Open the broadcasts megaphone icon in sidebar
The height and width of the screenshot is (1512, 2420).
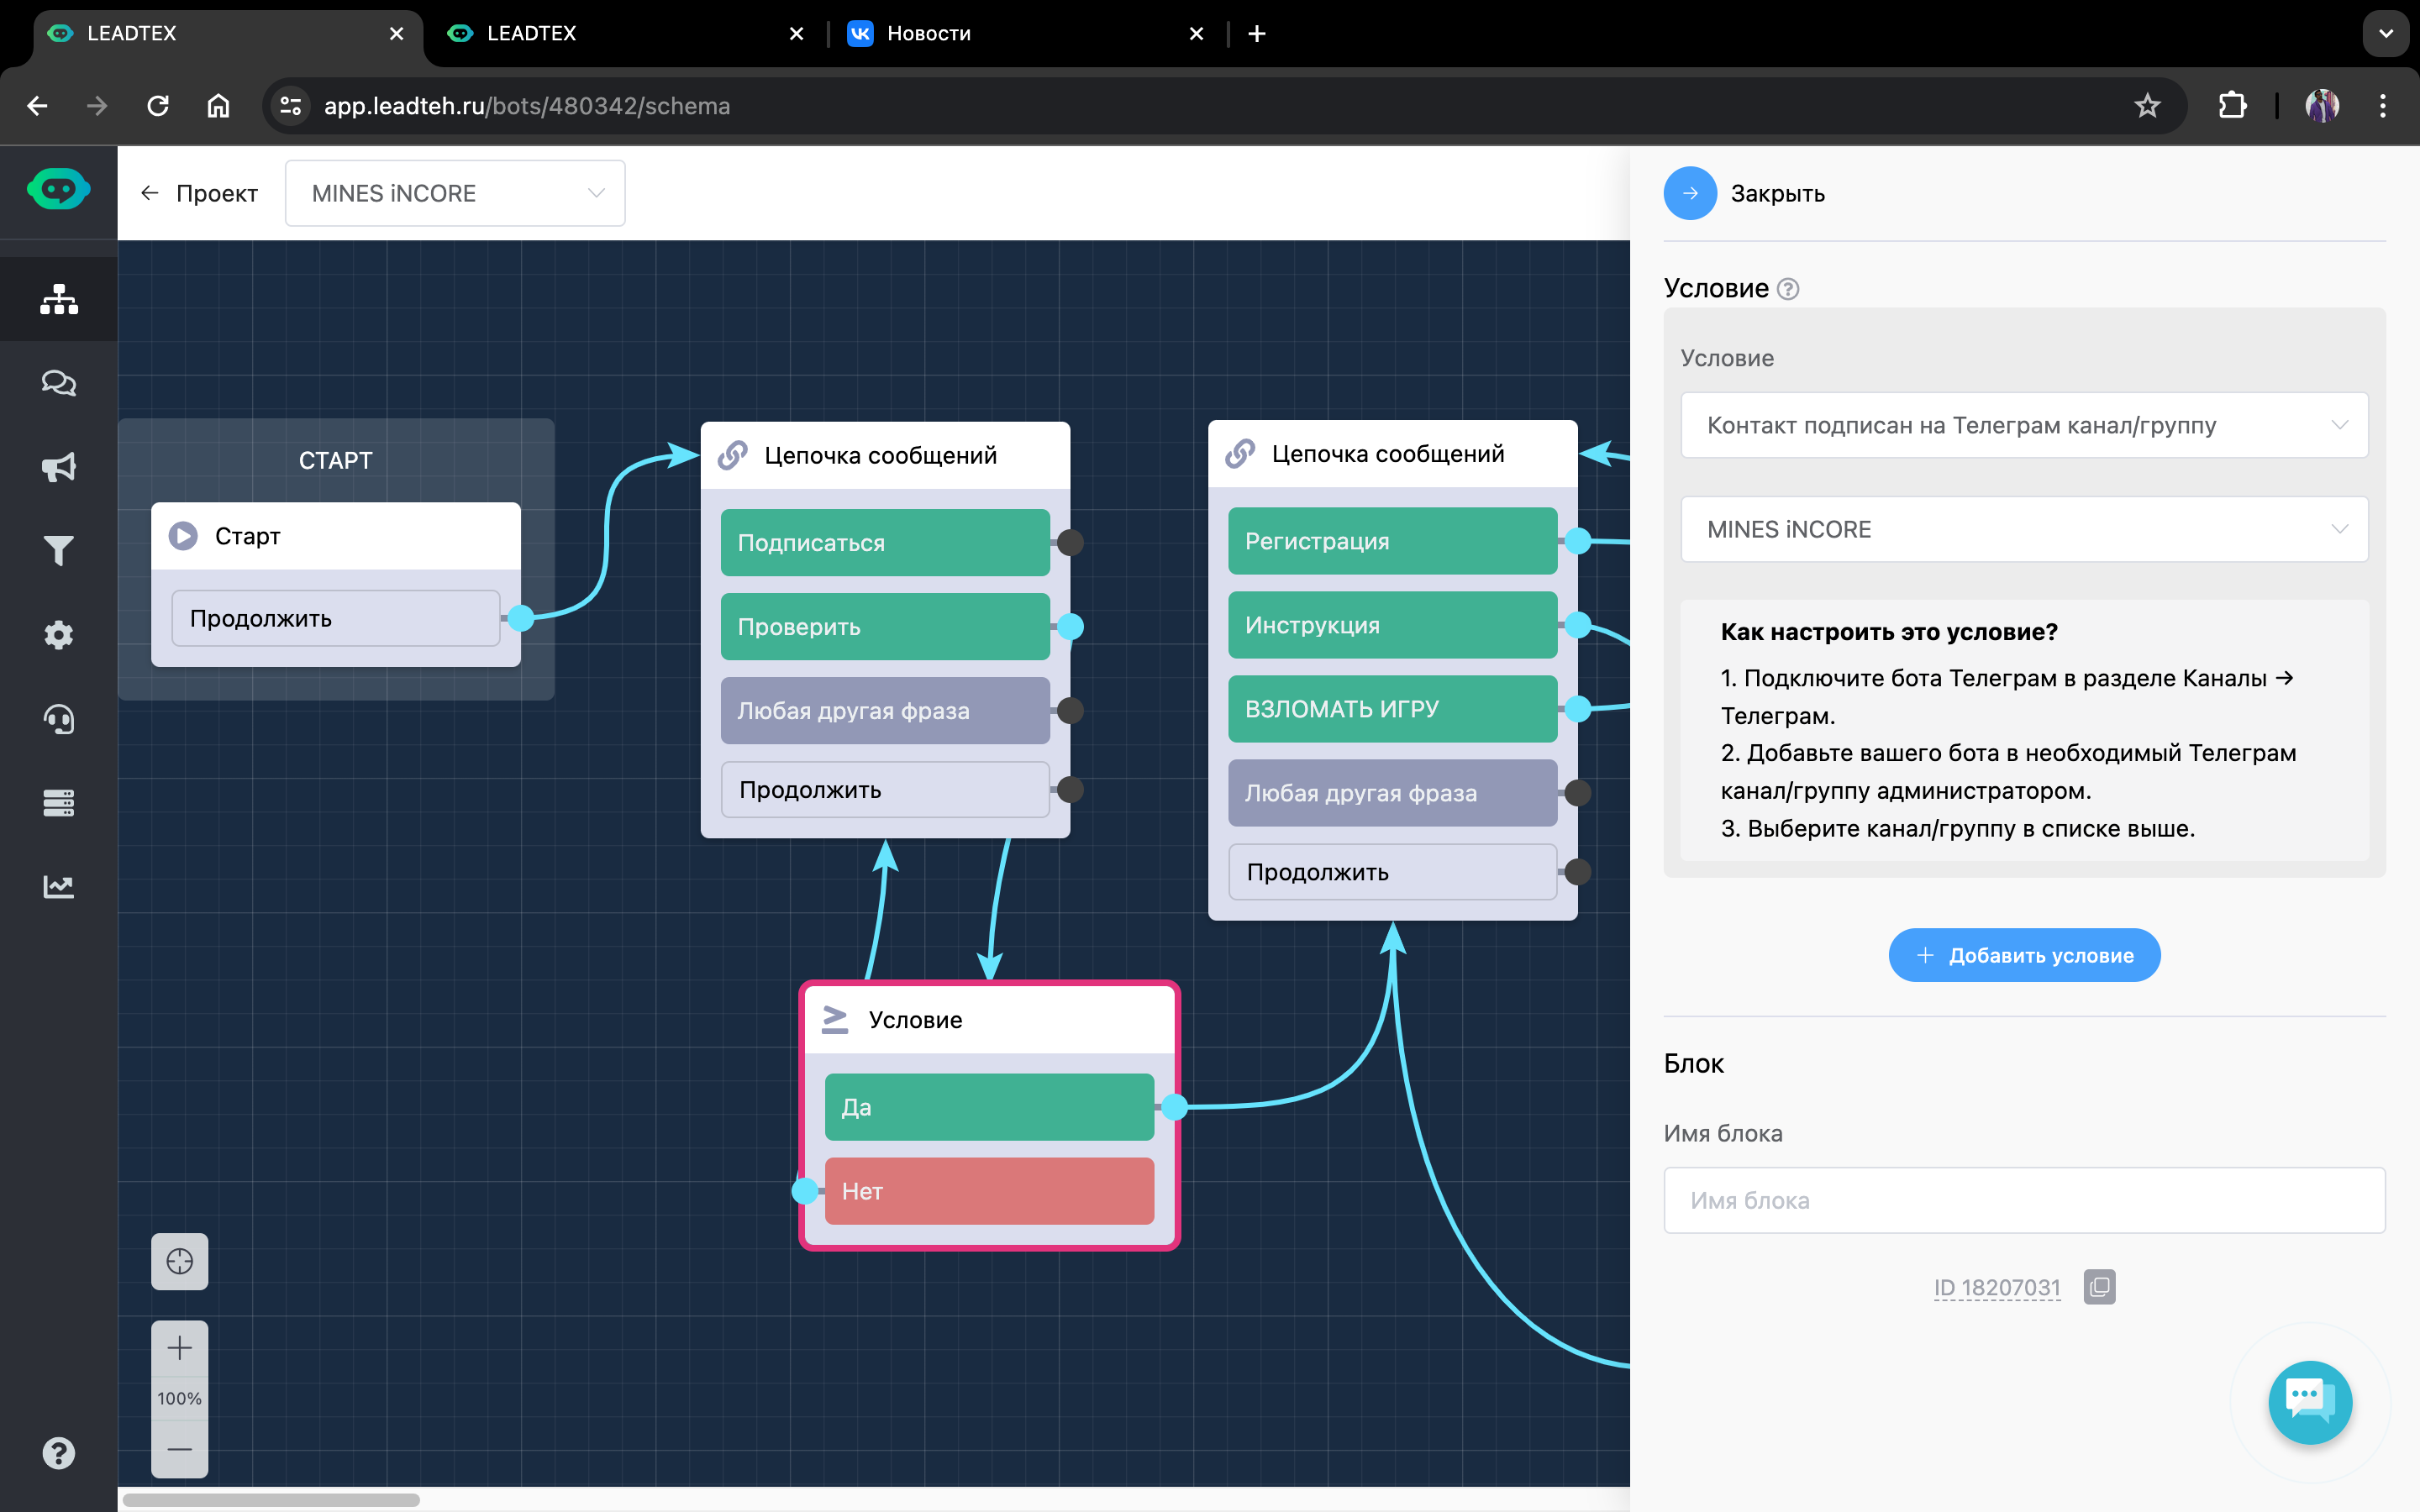(x=59, y=467)
